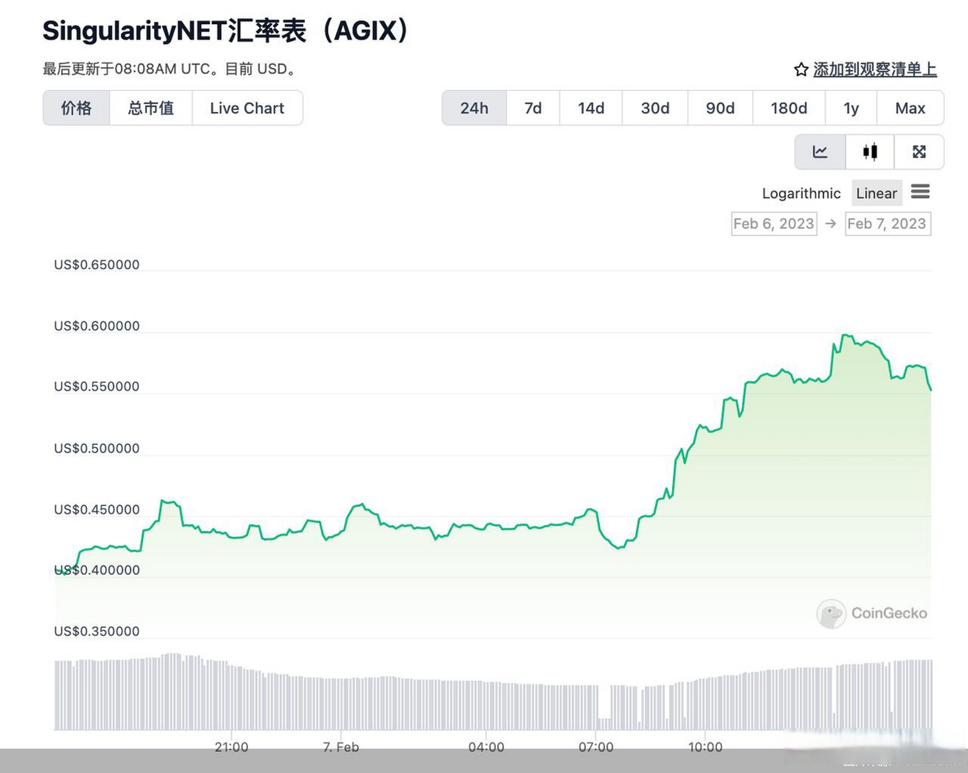Select the Max time range

pyautogui.click(x=911, y=108)
